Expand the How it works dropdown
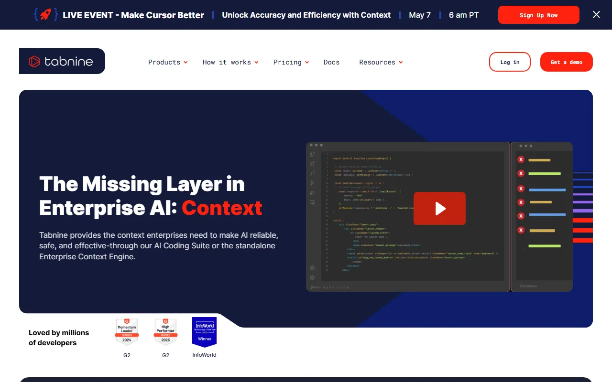 [x=230, y=62]
